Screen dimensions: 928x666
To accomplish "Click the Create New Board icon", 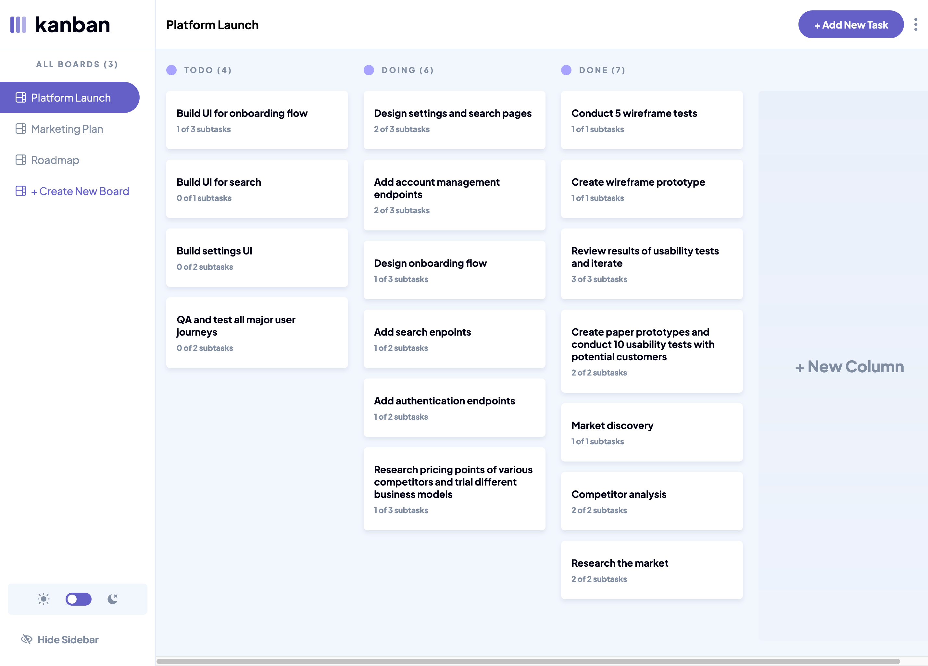I will [21, 191].
